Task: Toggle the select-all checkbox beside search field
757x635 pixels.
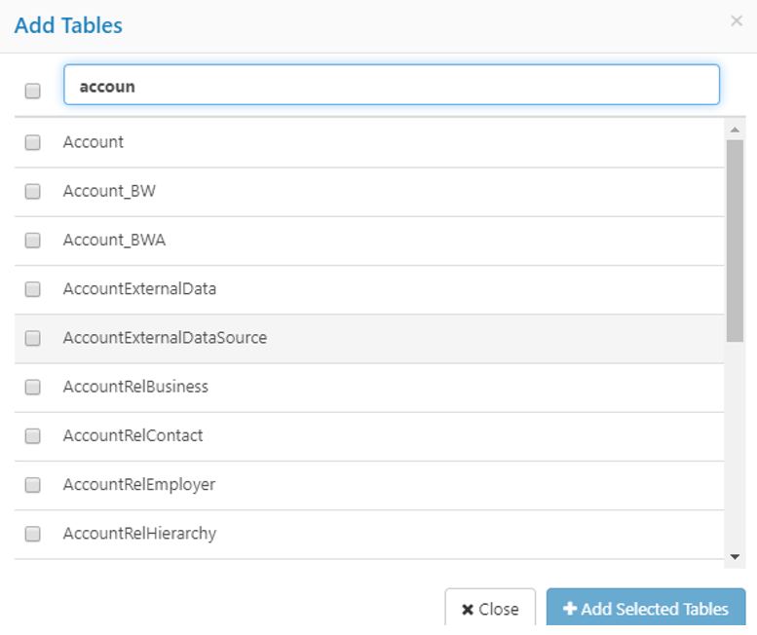Action: click(x=33, y=91)
